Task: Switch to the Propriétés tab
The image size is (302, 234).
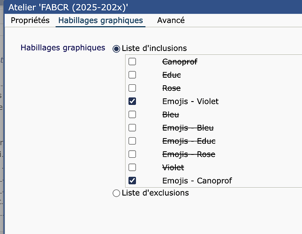Action: point(30,20)
